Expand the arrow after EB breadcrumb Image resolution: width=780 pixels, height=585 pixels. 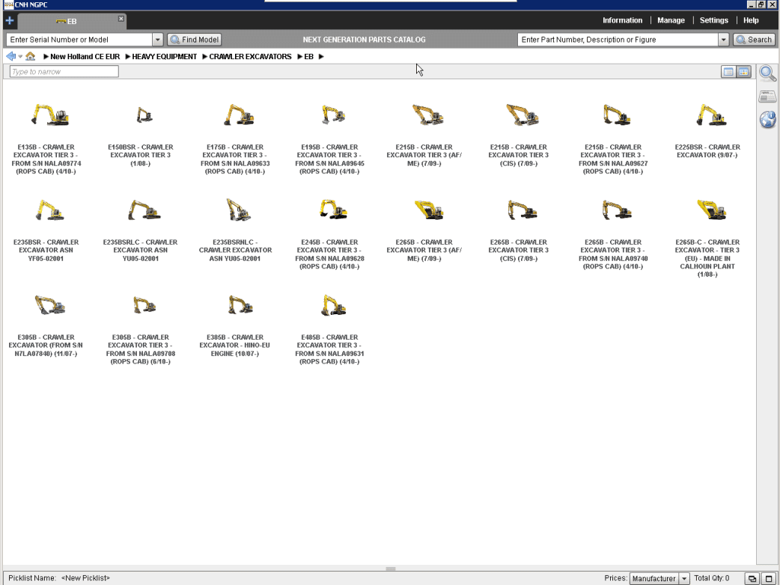coord(321,57)
